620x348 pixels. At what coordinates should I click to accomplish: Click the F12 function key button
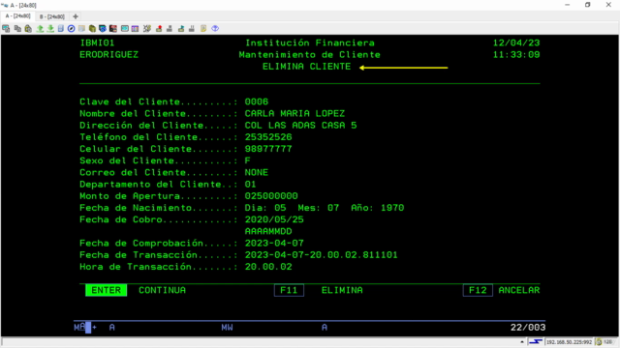tap(478, 290)
